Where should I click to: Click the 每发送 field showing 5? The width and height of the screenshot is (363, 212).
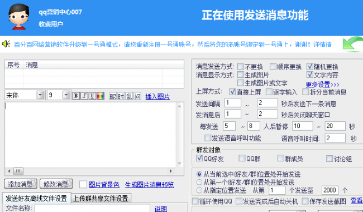(x=229, y=126)
